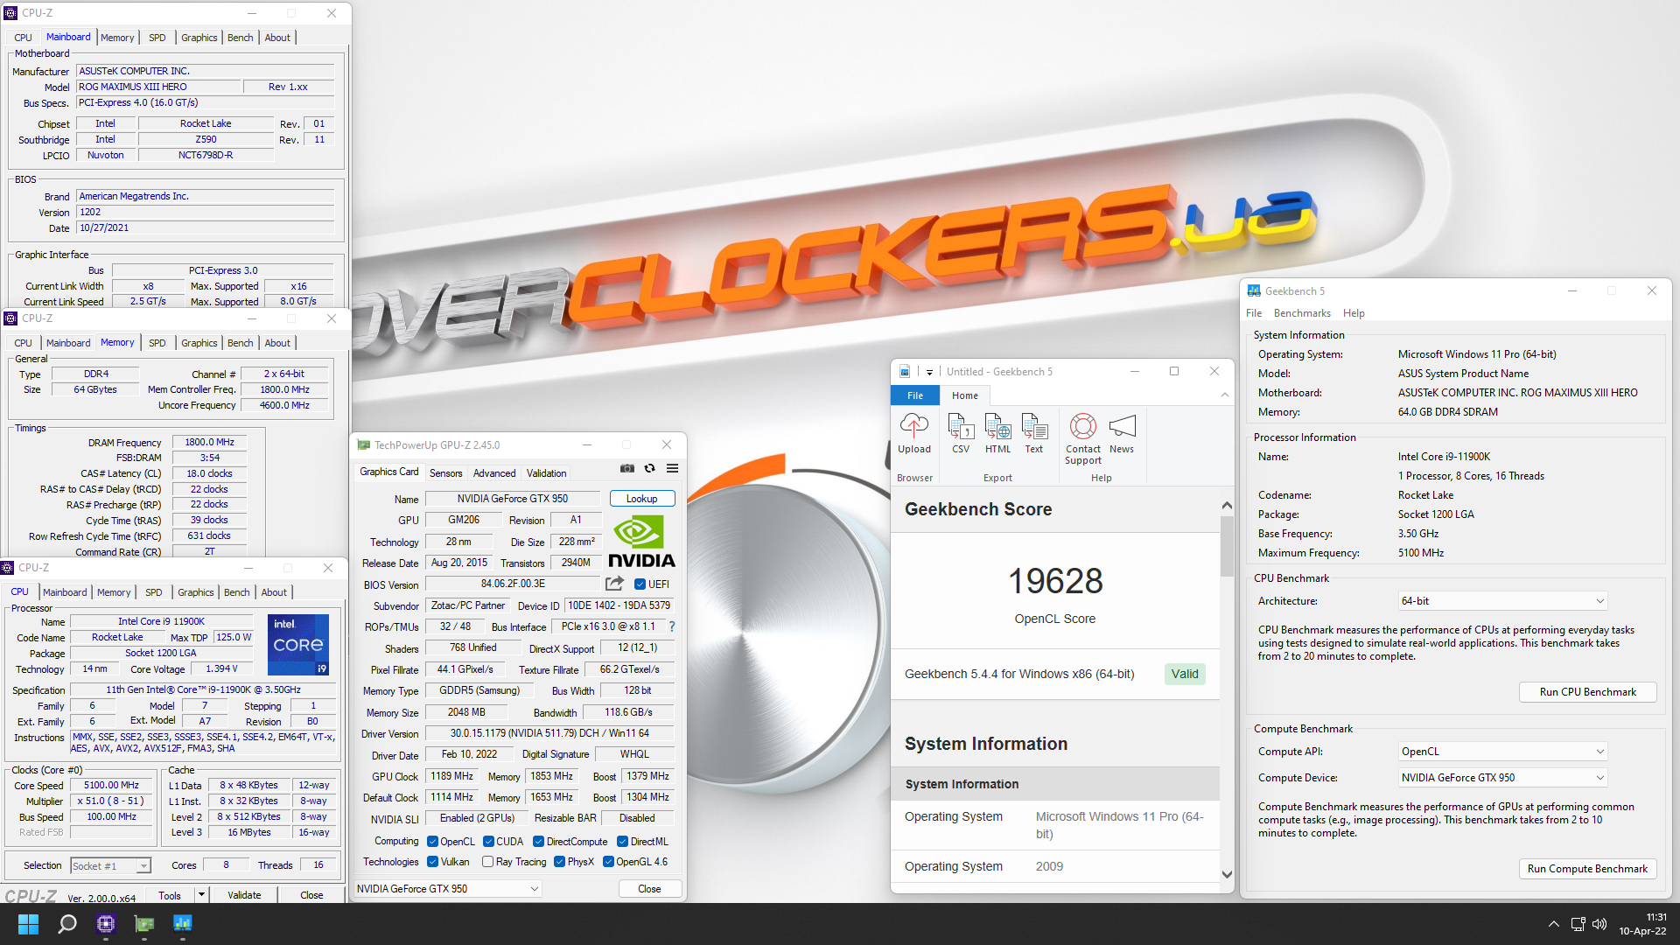Click the Intel Core i9 logo in CPU-Z
Viewport: 1680px width, 945px height.
(x=298, y=644)
